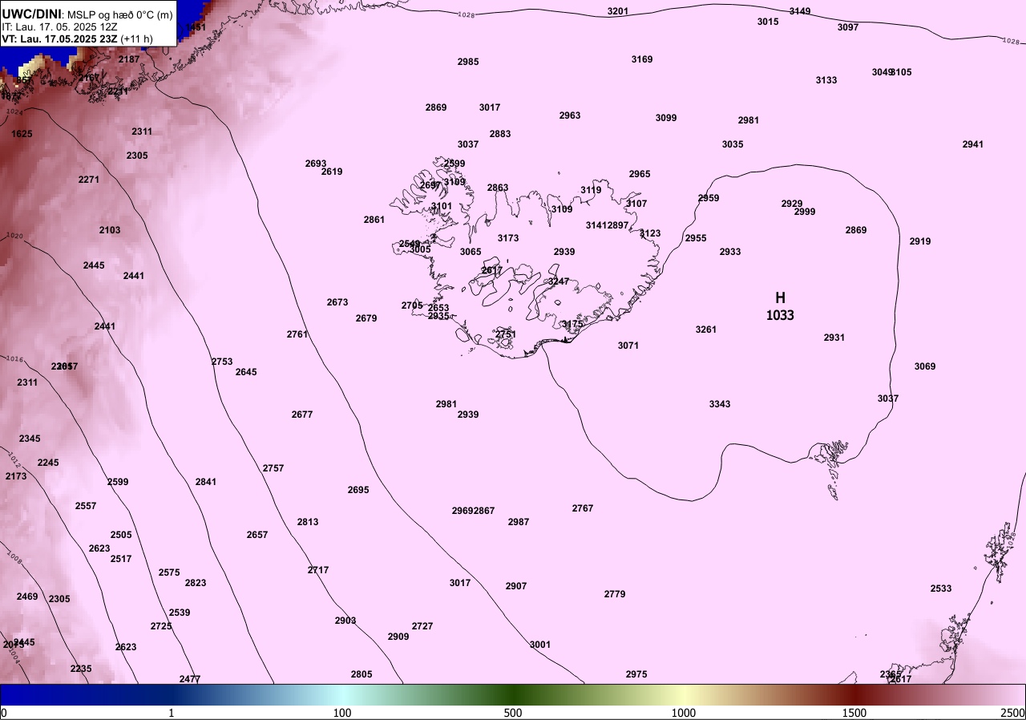Image resolution: width=1026 pixels, height=720 pixels.
Task: Click the 2975 height value
Action: pyautogui.click(x=636, y=674)
